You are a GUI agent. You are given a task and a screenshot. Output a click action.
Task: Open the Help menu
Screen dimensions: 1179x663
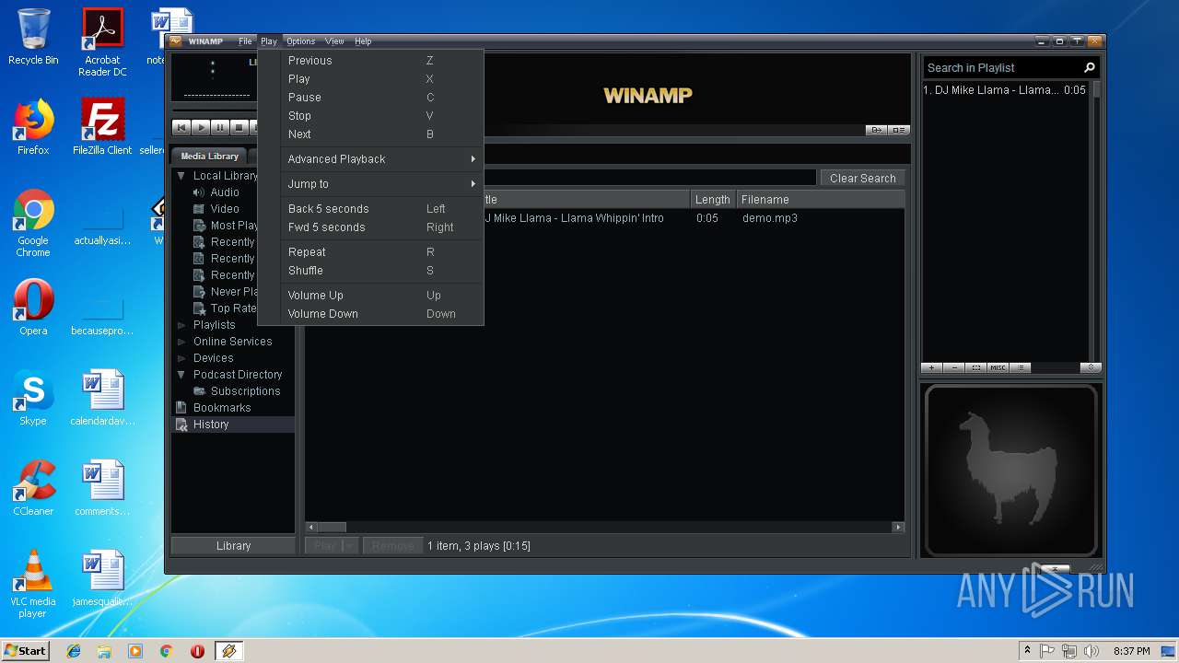[x=363, y=41]
